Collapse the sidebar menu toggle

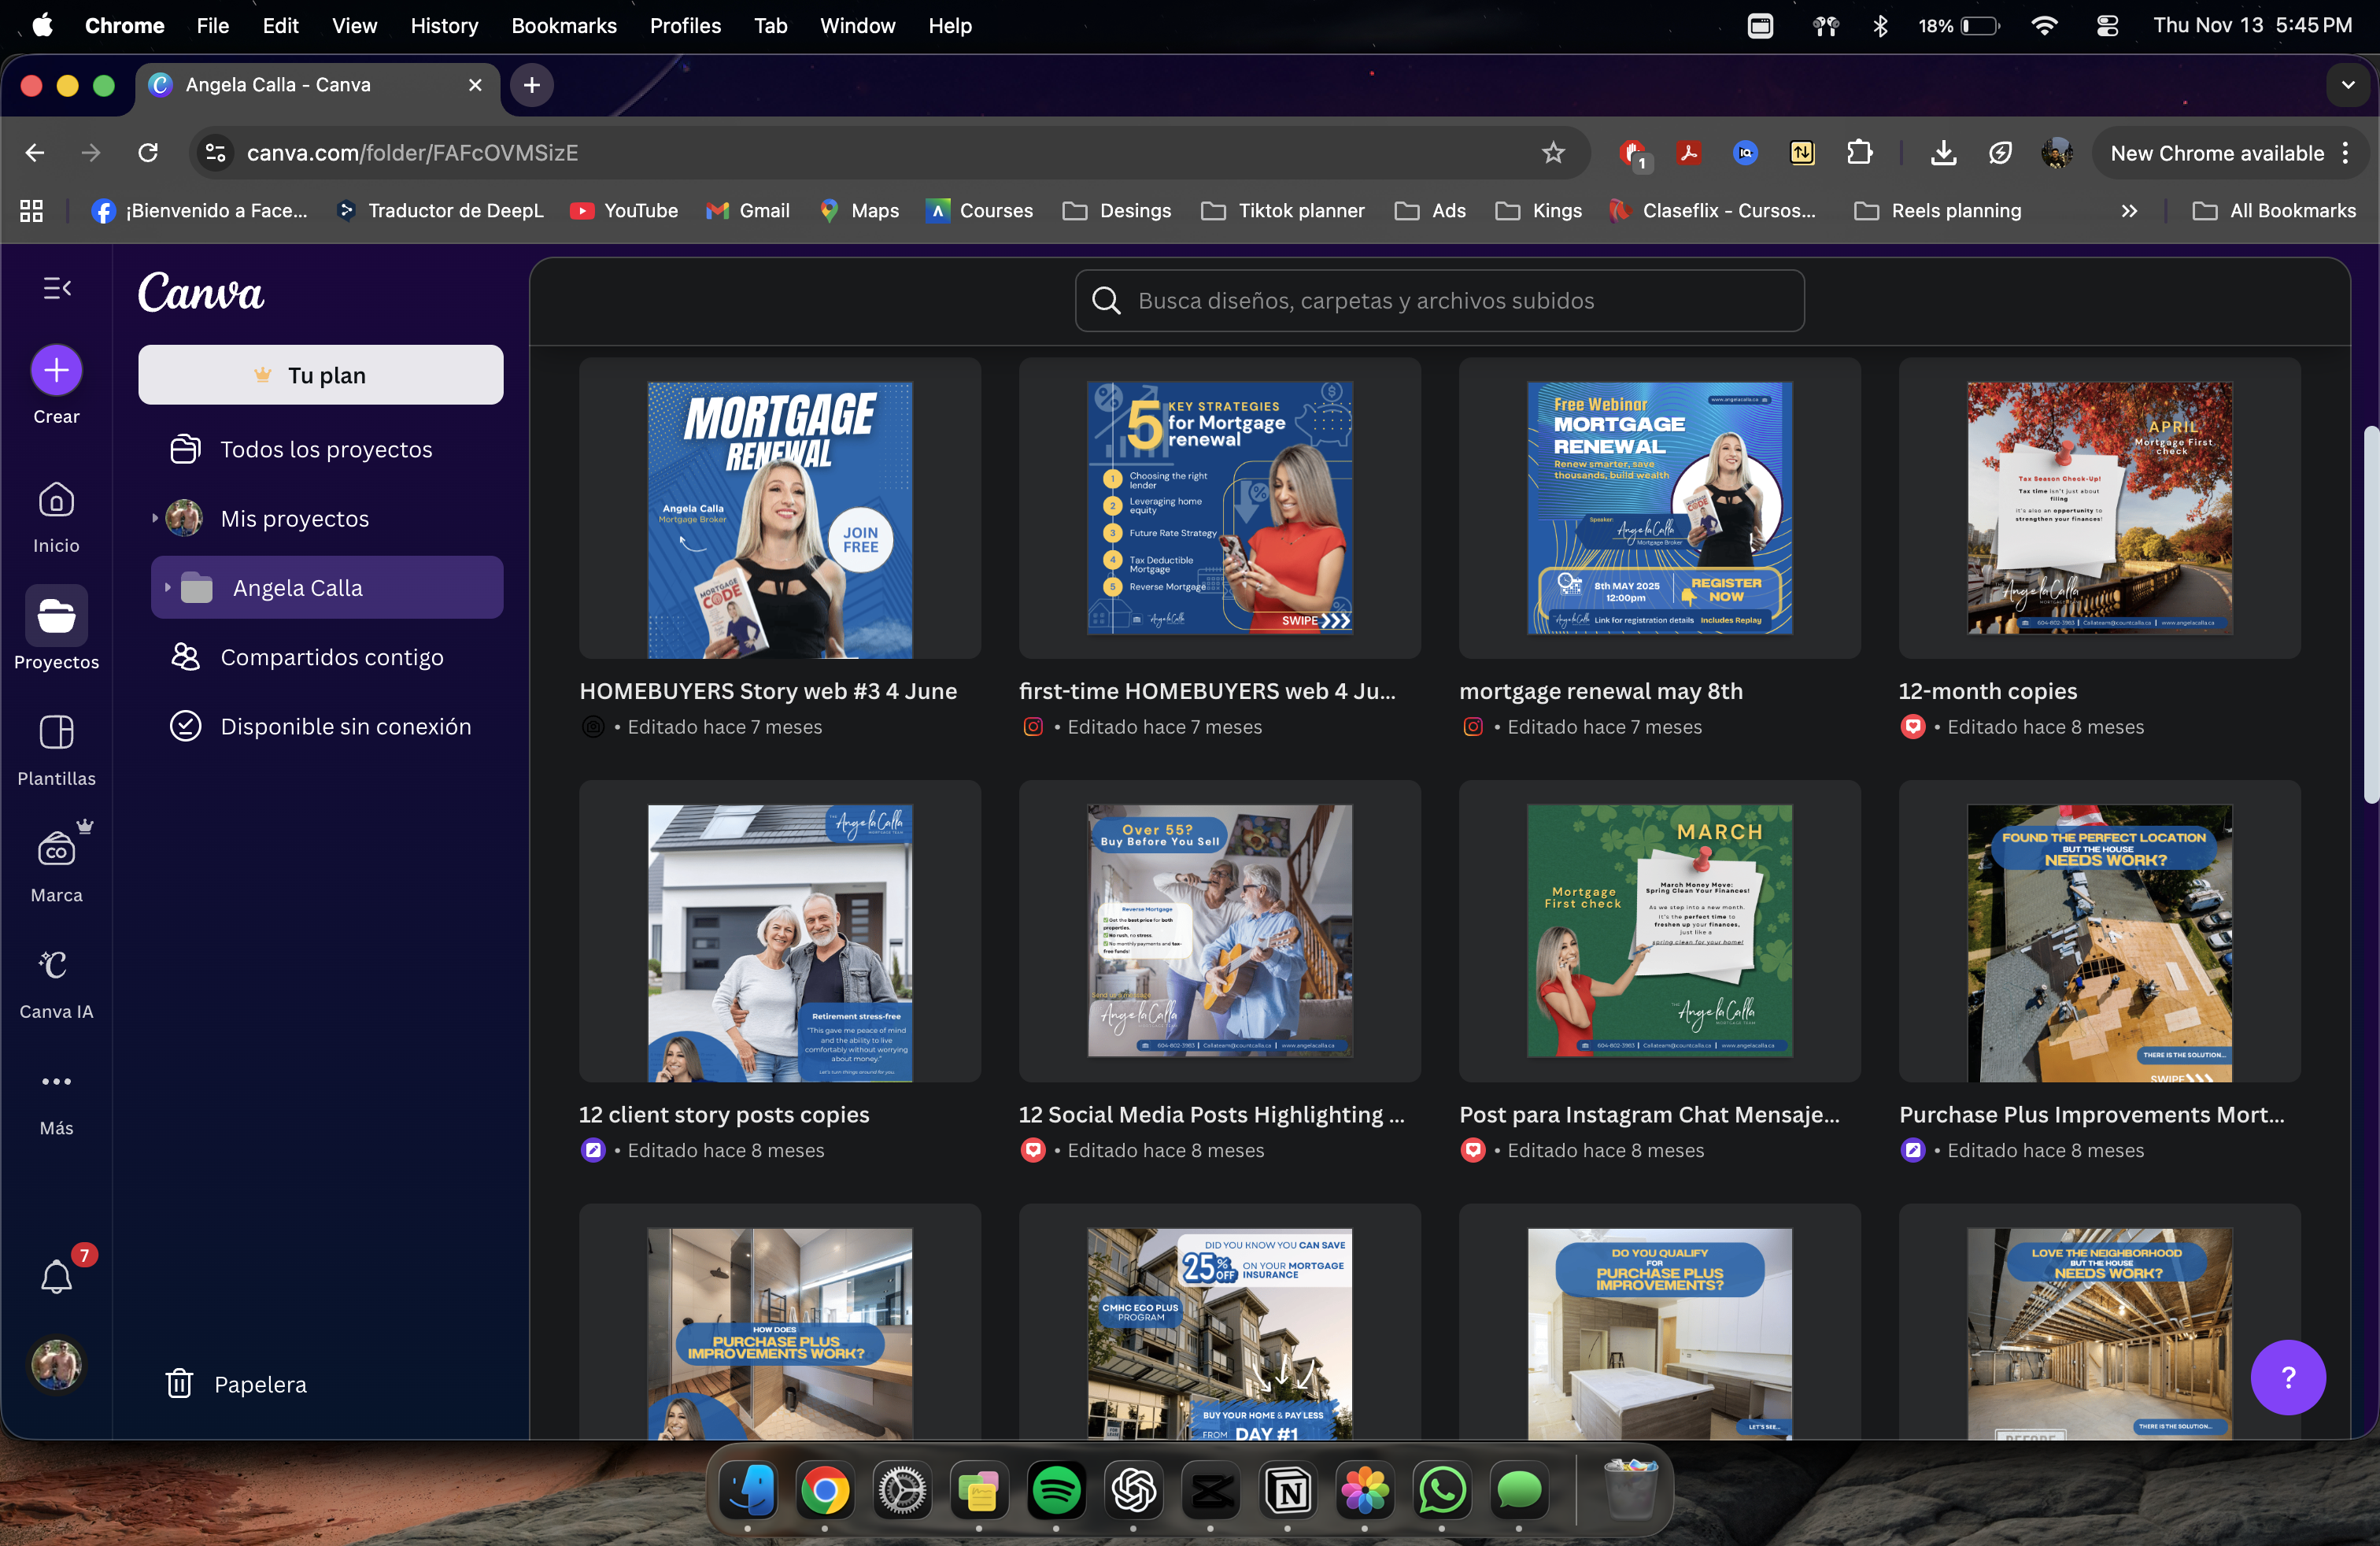pos(56,289)
